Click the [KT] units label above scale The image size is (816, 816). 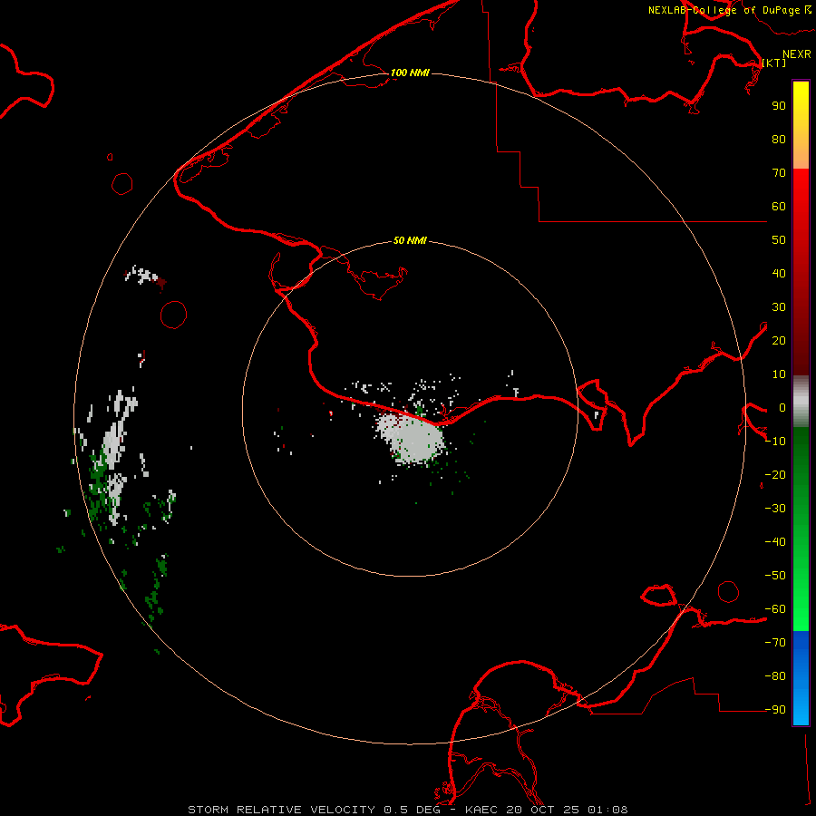click(x=774, y=63)
